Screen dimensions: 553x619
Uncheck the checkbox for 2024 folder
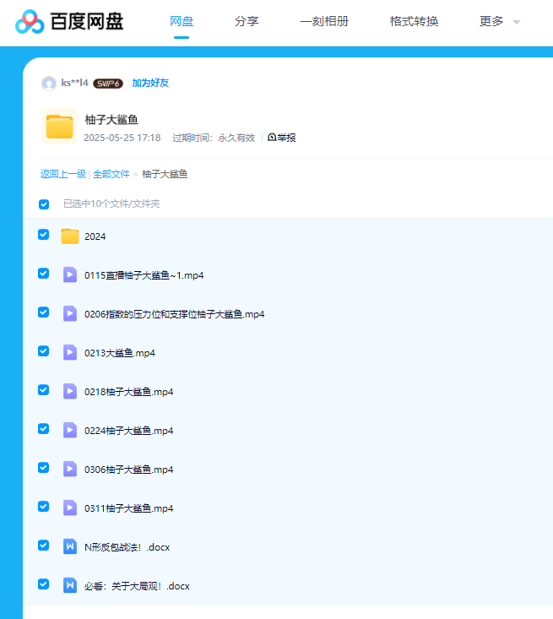click(44, 235)
